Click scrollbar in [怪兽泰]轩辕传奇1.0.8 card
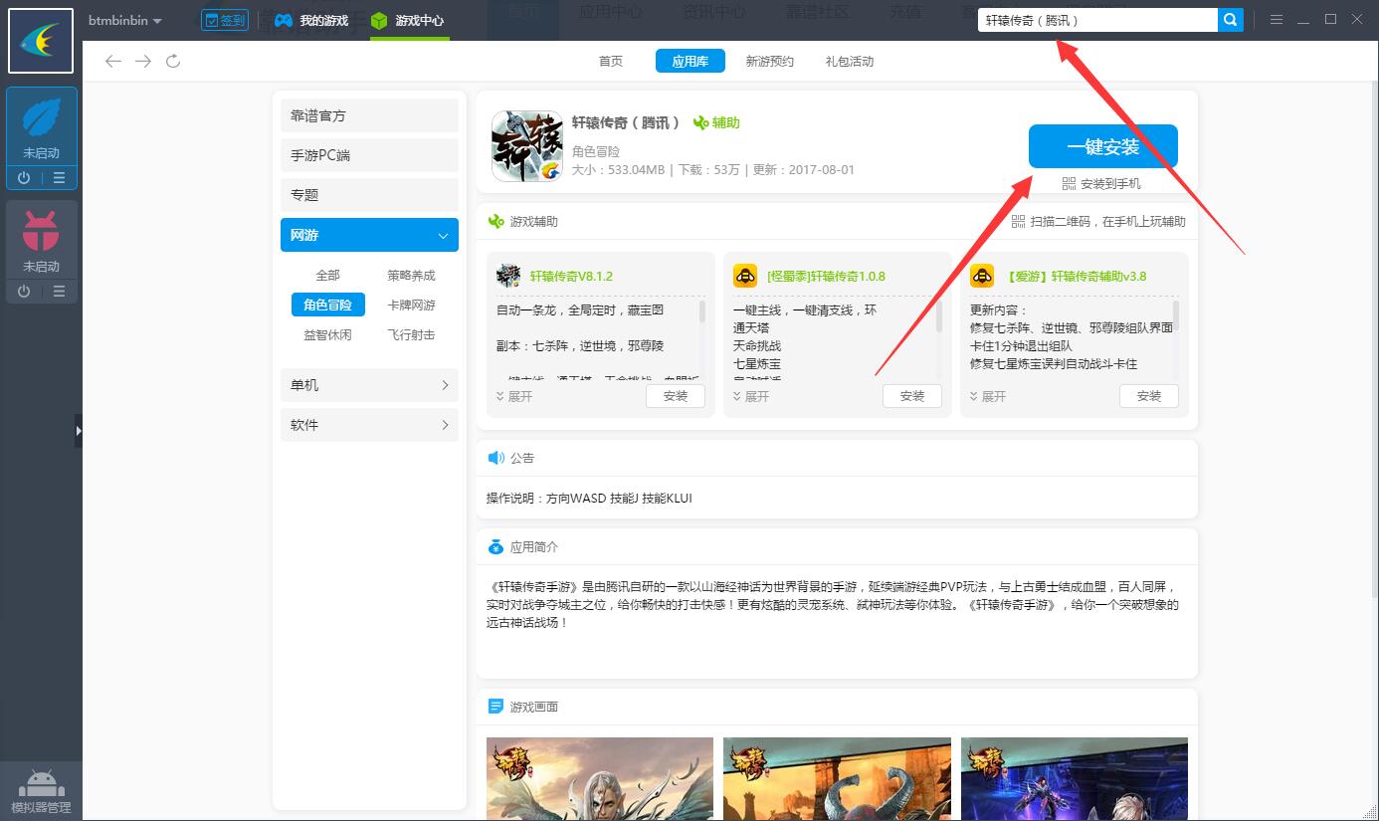Viewport: 1379px width, 821px height. [x=939, y=315]
